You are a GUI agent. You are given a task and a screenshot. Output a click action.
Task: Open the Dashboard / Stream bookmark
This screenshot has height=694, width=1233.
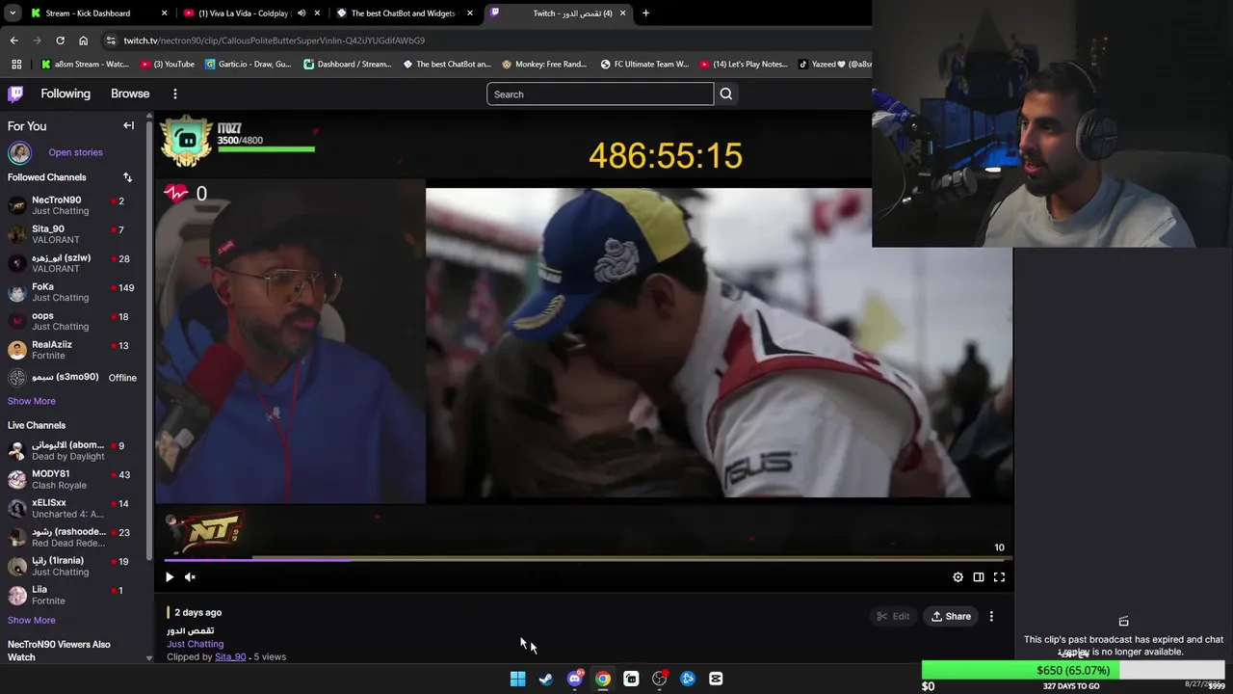(349, 65)
